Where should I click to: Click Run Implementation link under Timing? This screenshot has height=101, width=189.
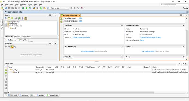coord(148,51)
